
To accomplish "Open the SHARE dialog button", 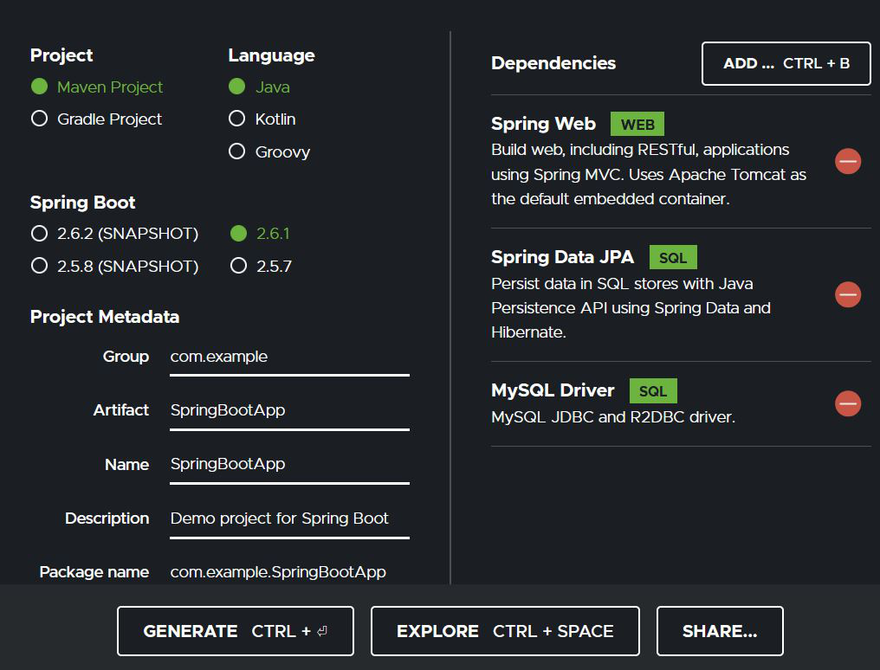I will click(x=720, y=631).
